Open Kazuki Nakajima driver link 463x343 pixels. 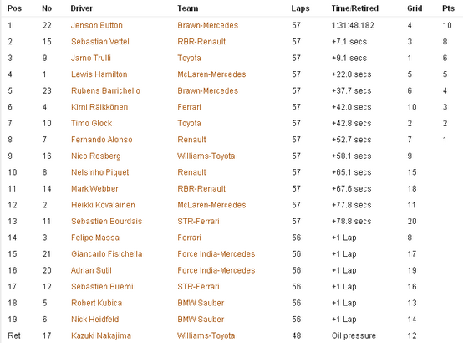click(x=101, y=335)
